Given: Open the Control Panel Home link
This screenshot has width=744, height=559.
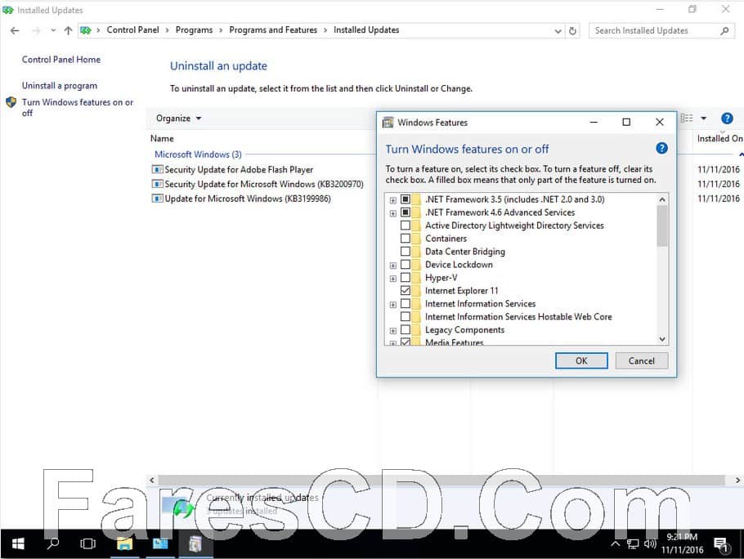Looking at the screenshot, I should (x=61, y=60).
